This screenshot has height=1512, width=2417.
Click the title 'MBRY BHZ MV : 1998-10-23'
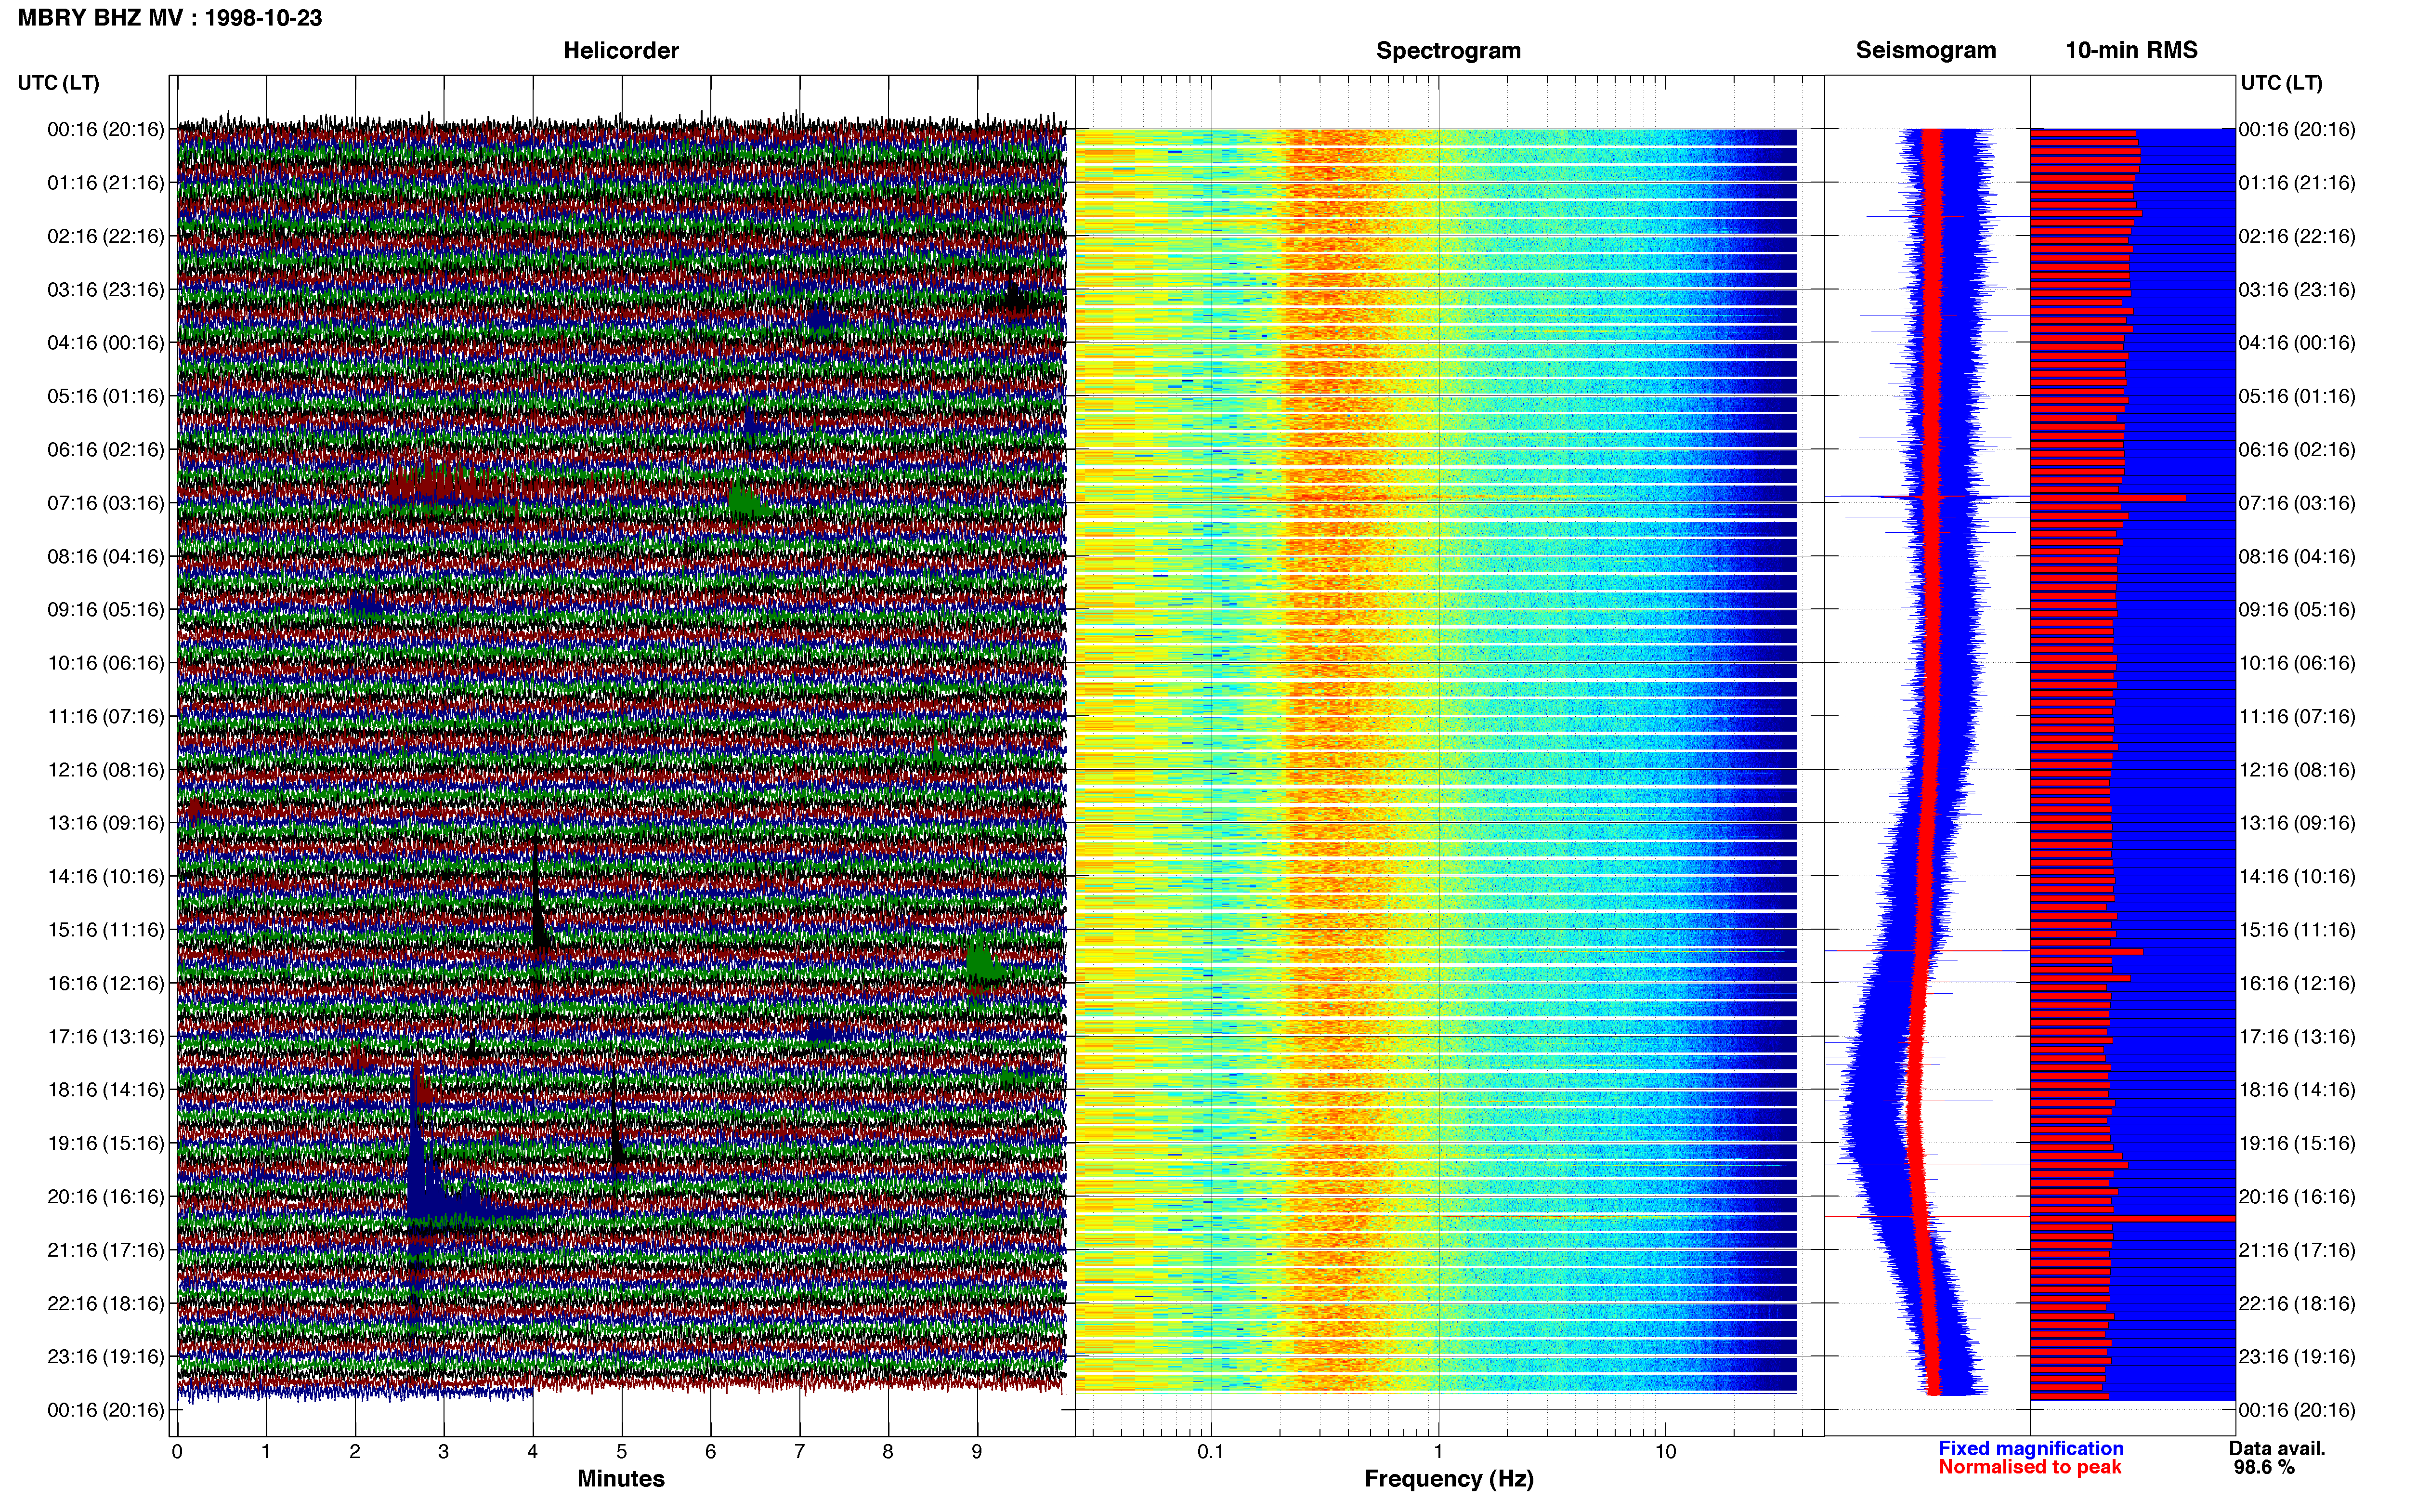click(170, 18)
